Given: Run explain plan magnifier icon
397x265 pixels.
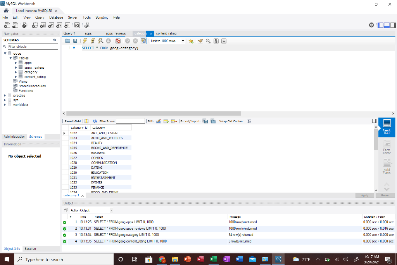Looking at the screenshot, I should (100, 41).
